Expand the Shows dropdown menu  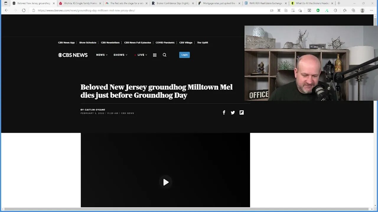click(120, 55)
